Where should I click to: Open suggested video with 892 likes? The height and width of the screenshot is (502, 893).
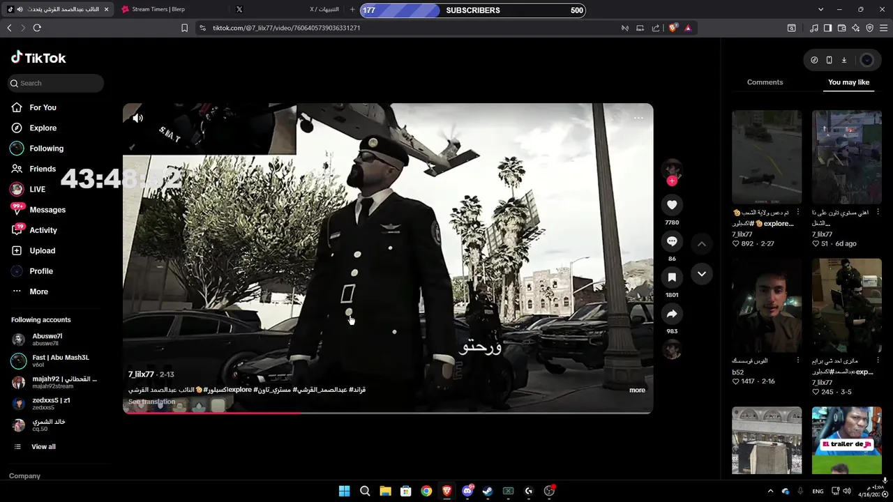coord(767,157)
